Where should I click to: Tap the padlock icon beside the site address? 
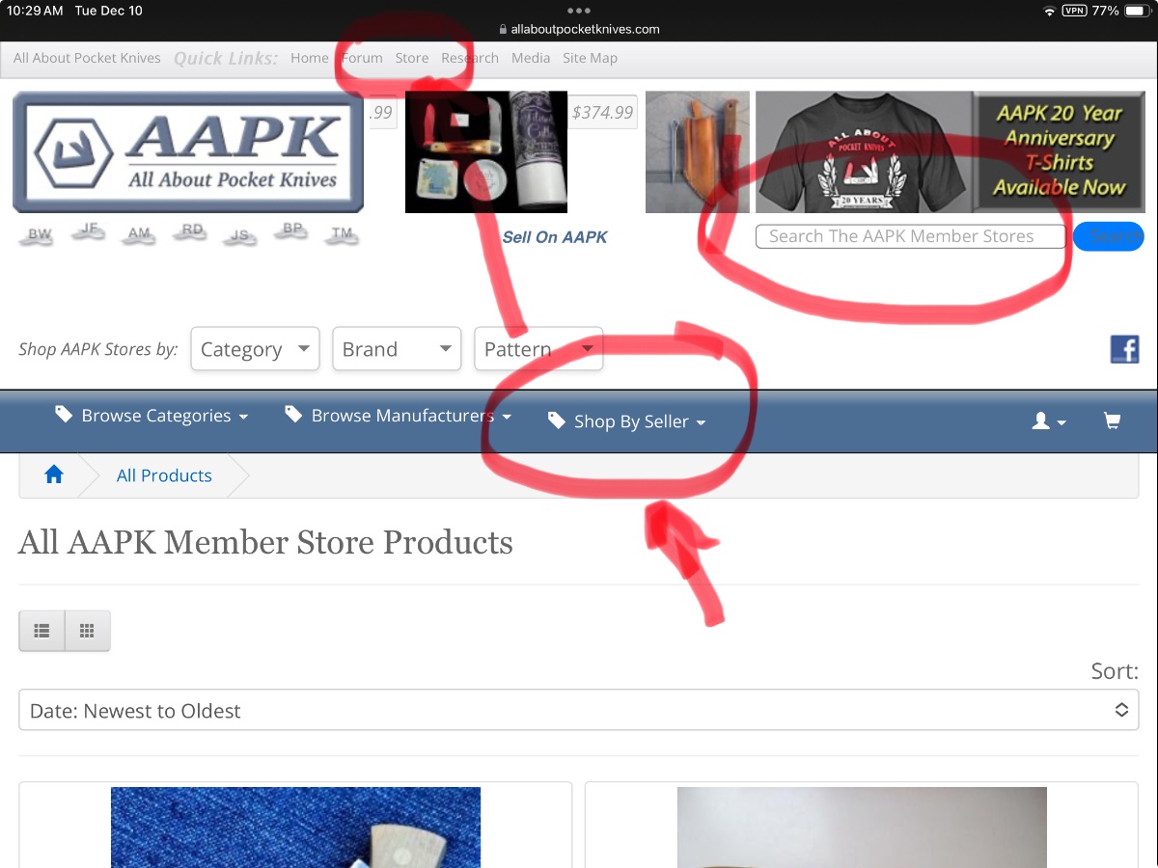coord(503,30)
